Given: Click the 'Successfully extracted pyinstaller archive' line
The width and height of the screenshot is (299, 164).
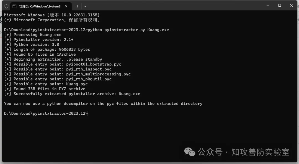Looking at the screenshot, I should (72, 94).
